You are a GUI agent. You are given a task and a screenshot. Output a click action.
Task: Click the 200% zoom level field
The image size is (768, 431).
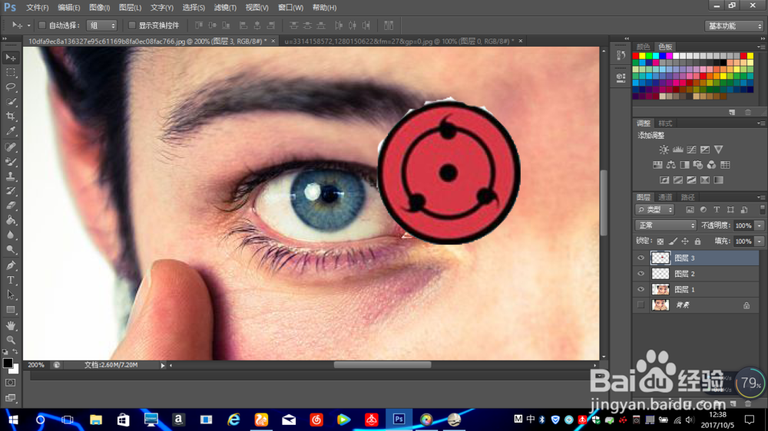(x=36, y=365)
